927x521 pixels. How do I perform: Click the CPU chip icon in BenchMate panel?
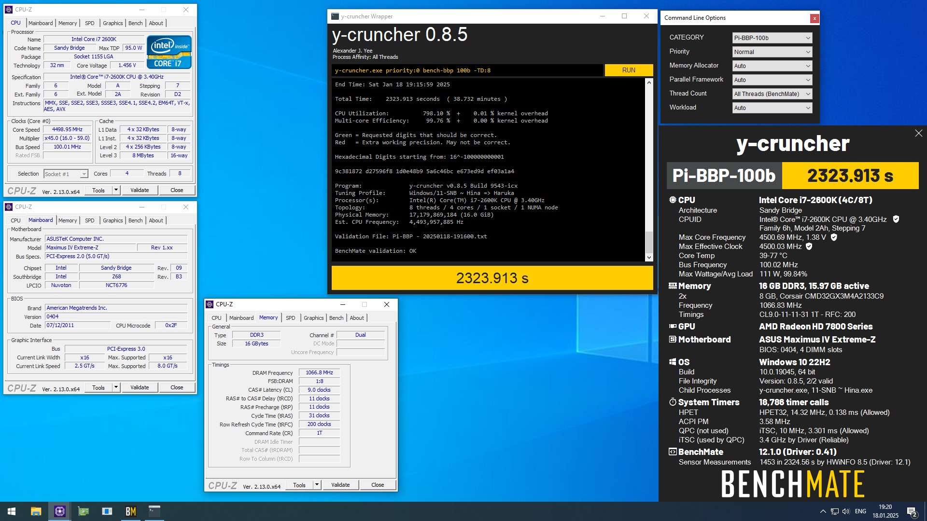(673, 200)
